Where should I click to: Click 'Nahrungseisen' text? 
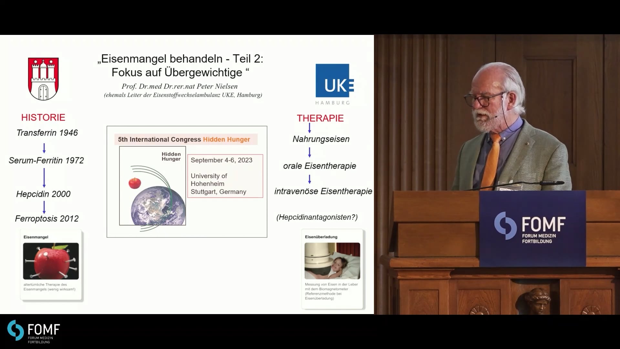[x=321, y=139]
